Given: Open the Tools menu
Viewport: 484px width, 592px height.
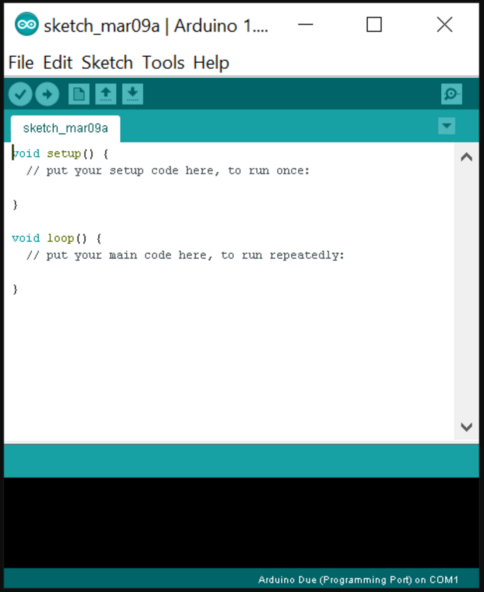Looking at the screenshot, I should click(163, 62).
